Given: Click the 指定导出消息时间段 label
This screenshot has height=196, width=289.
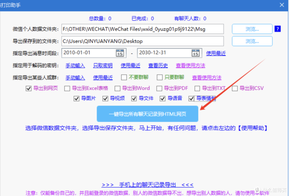Looking at the screenshot, I should (x=36, y=53).
